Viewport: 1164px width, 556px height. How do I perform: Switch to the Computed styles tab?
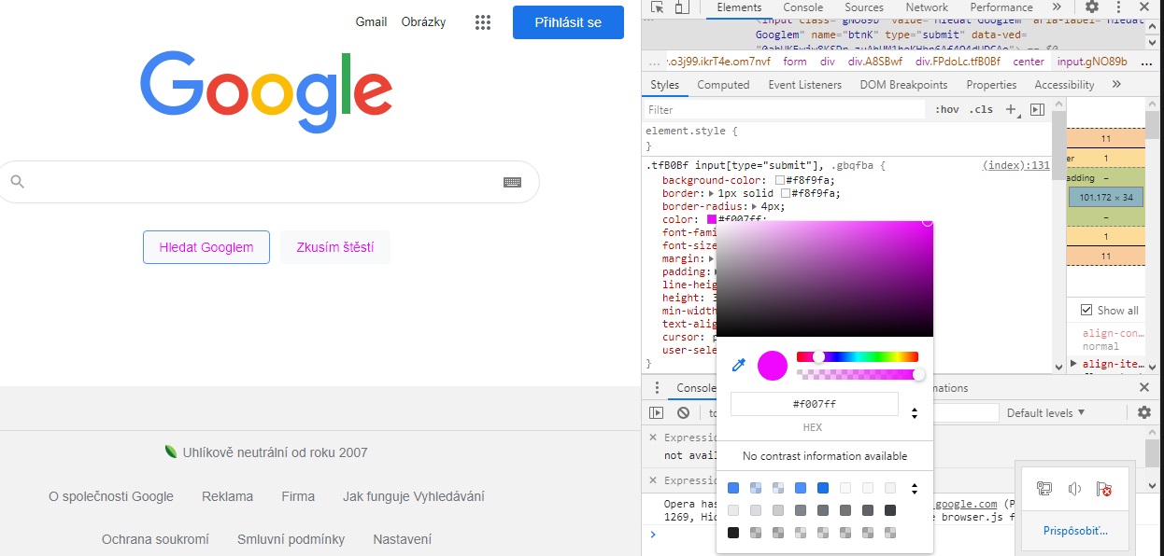point(723,85)
